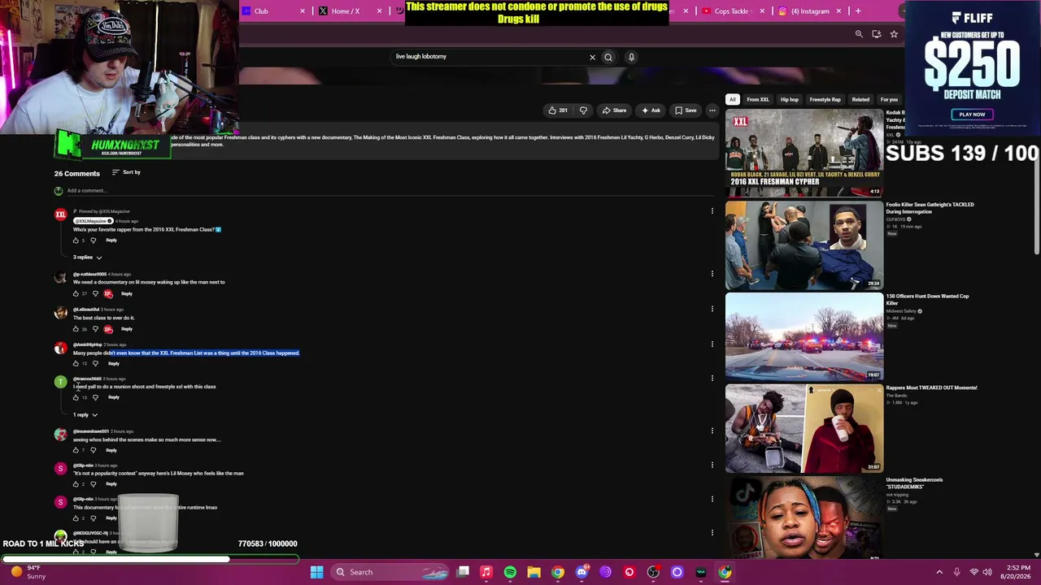This screenshot has width=1041, height=585.
Task: Open a new browser tab
Action: (857, 11)
